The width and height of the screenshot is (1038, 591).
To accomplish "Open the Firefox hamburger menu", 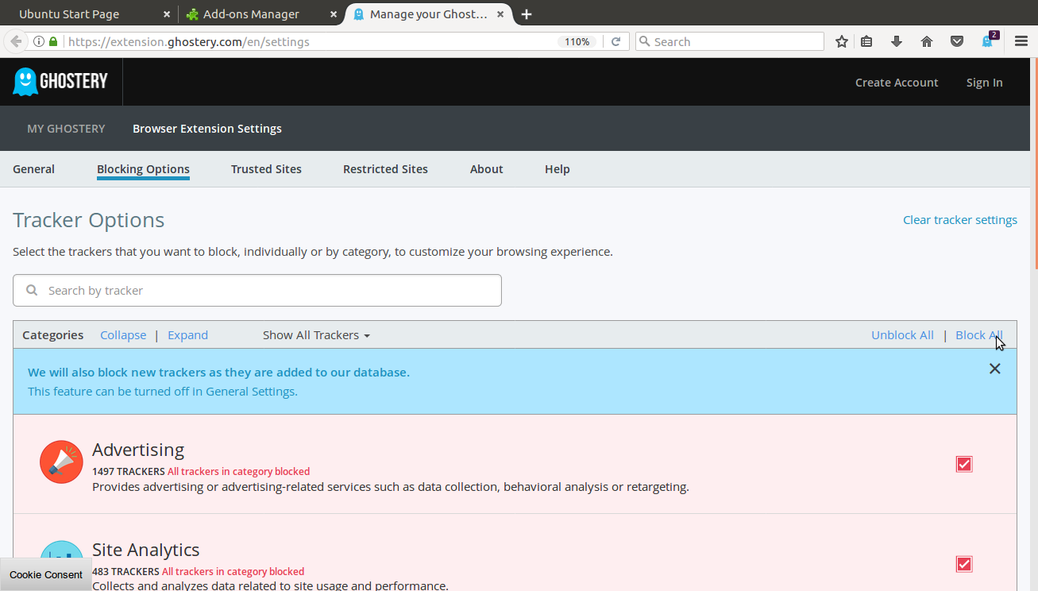I will click(x=1021, y=41).
